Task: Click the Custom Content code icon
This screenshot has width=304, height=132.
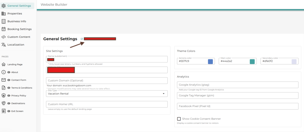Action: (4, 37)
